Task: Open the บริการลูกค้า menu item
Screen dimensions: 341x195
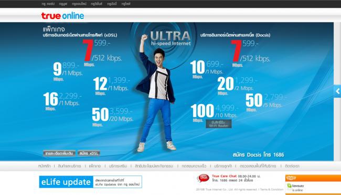Action: point(223,166)
